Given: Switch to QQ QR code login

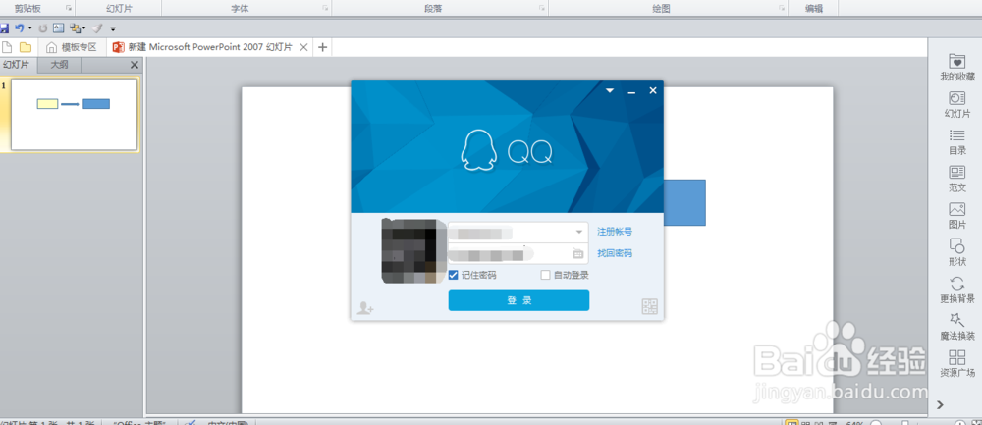Looking at the screenshot, I should [x=650, y=306].
